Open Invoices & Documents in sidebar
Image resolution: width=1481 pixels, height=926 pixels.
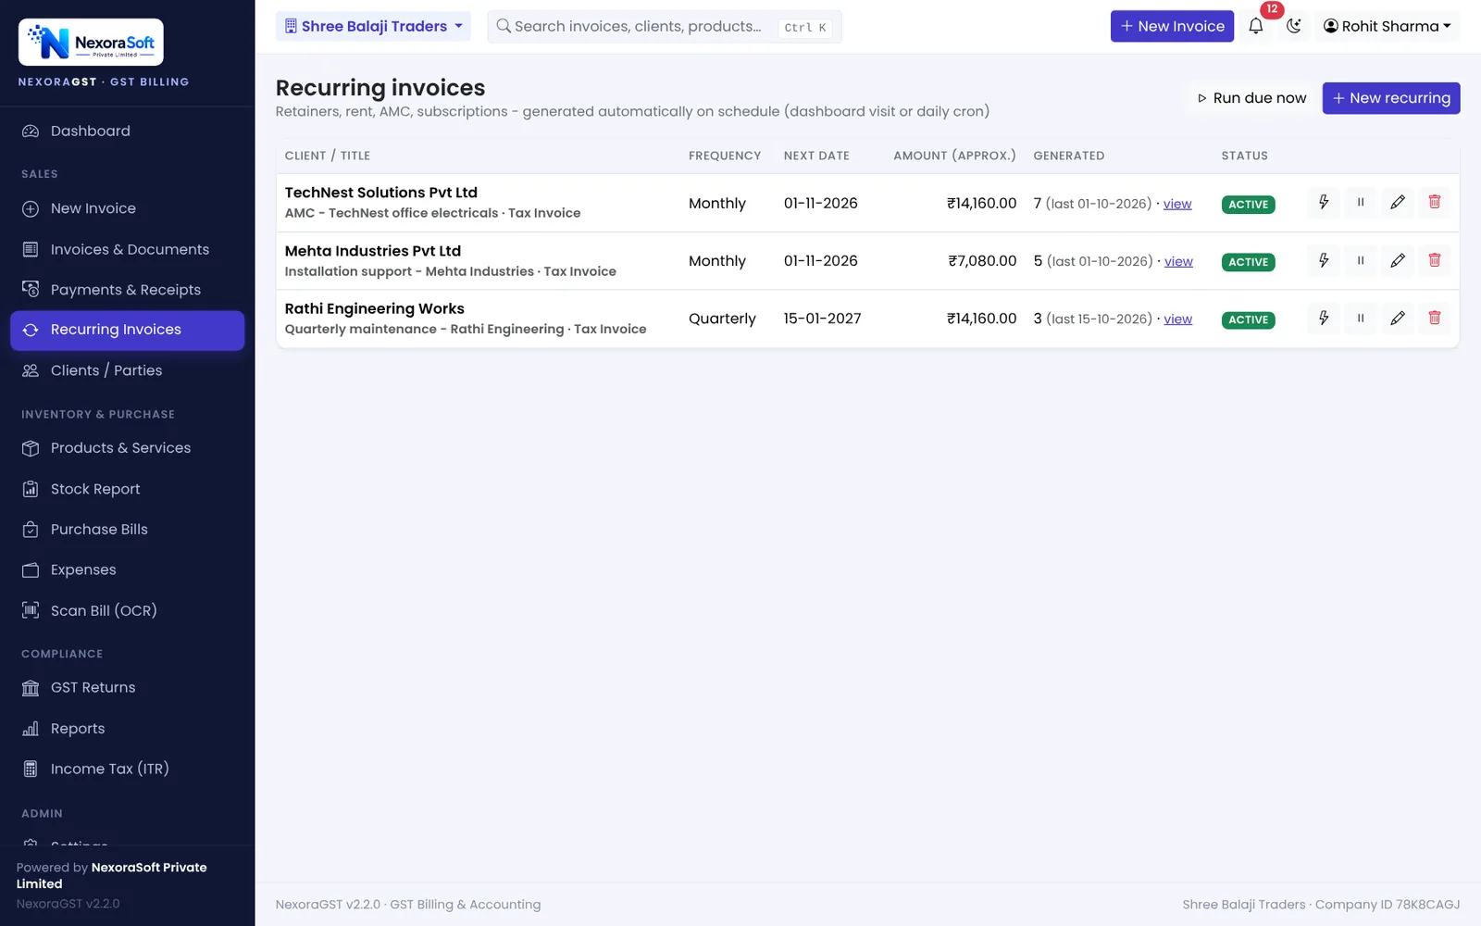tap(128, 249)
